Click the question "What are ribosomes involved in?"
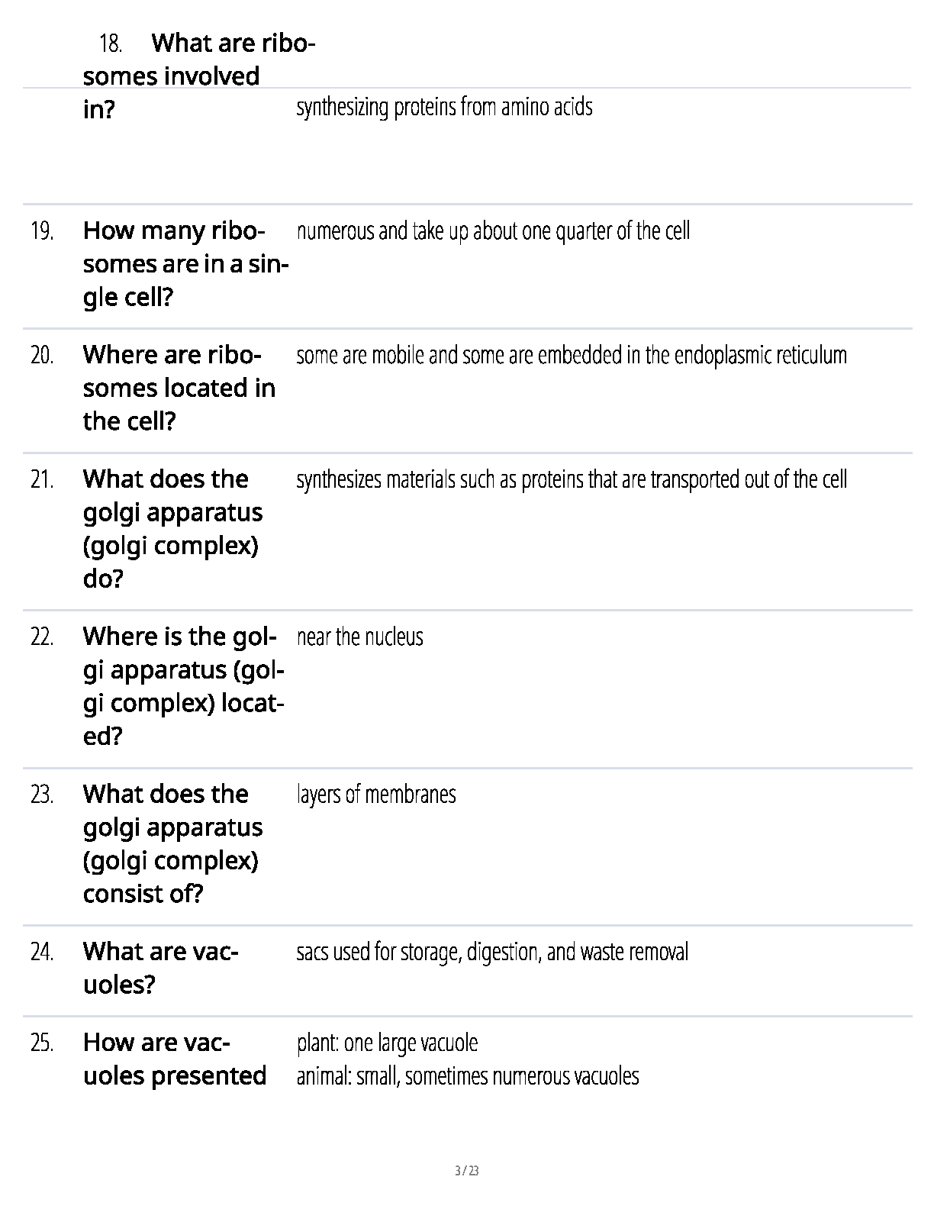934x1209 pixels. point(171,76)
